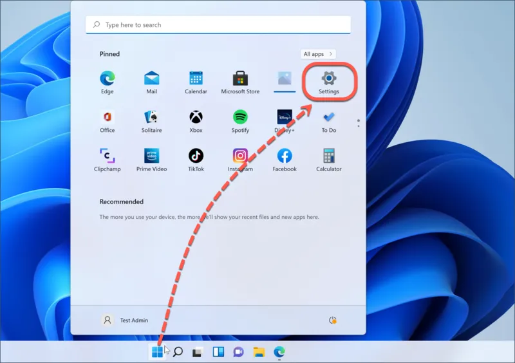Screen dimensions: 515x363
Task: Launch the Calculator app
Action: pyautogui.click(x=329, y=160)
